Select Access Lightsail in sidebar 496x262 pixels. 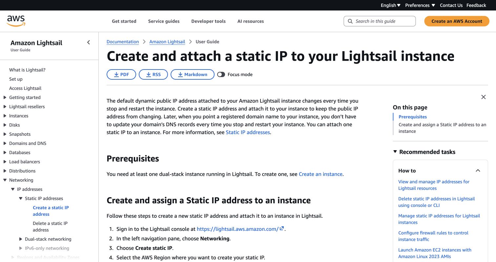[25, 88]
